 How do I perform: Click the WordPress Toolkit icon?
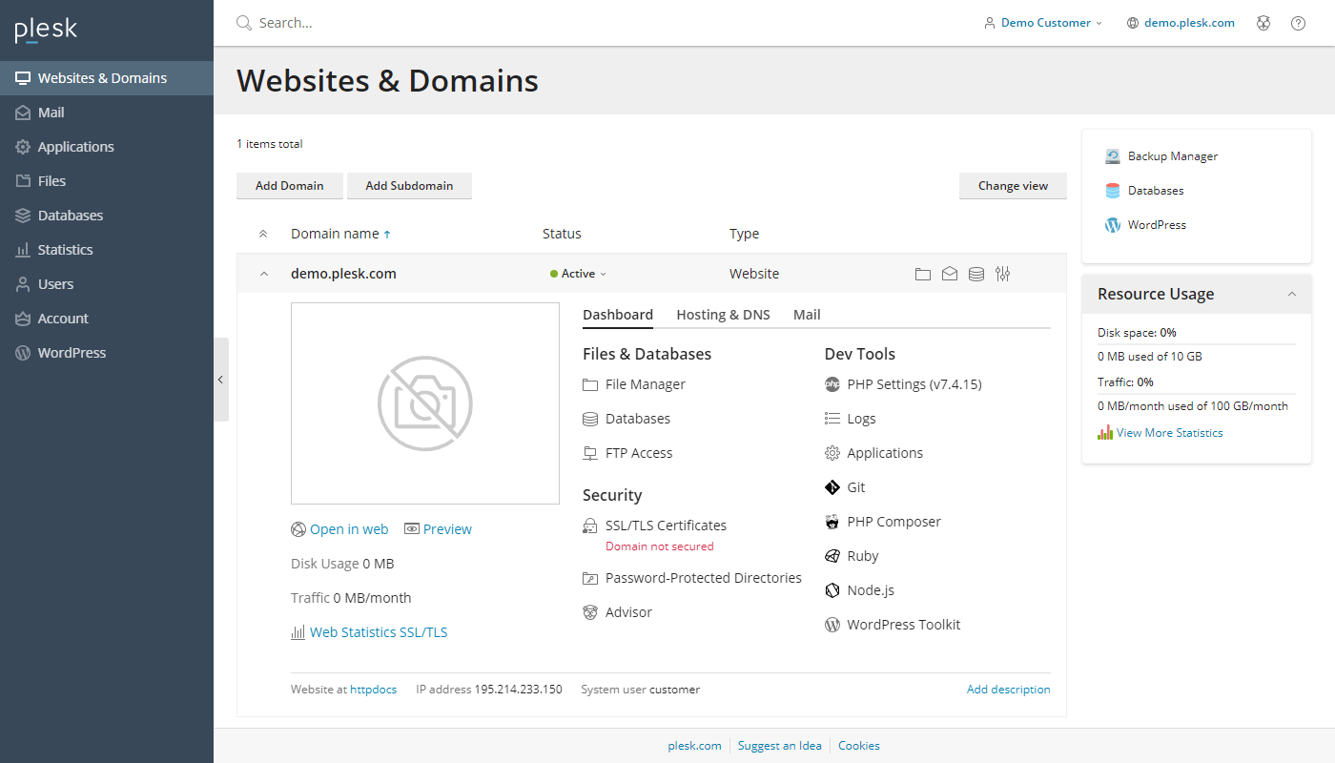(832, 625)
